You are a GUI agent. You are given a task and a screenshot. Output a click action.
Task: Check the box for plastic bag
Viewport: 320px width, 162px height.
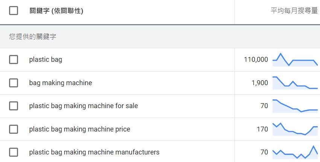[x=14, y=60]
